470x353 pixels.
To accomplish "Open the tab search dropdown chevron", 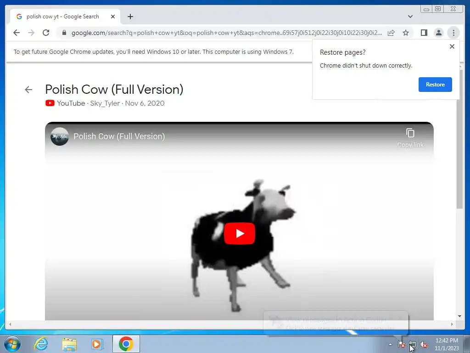I will 410,17.
